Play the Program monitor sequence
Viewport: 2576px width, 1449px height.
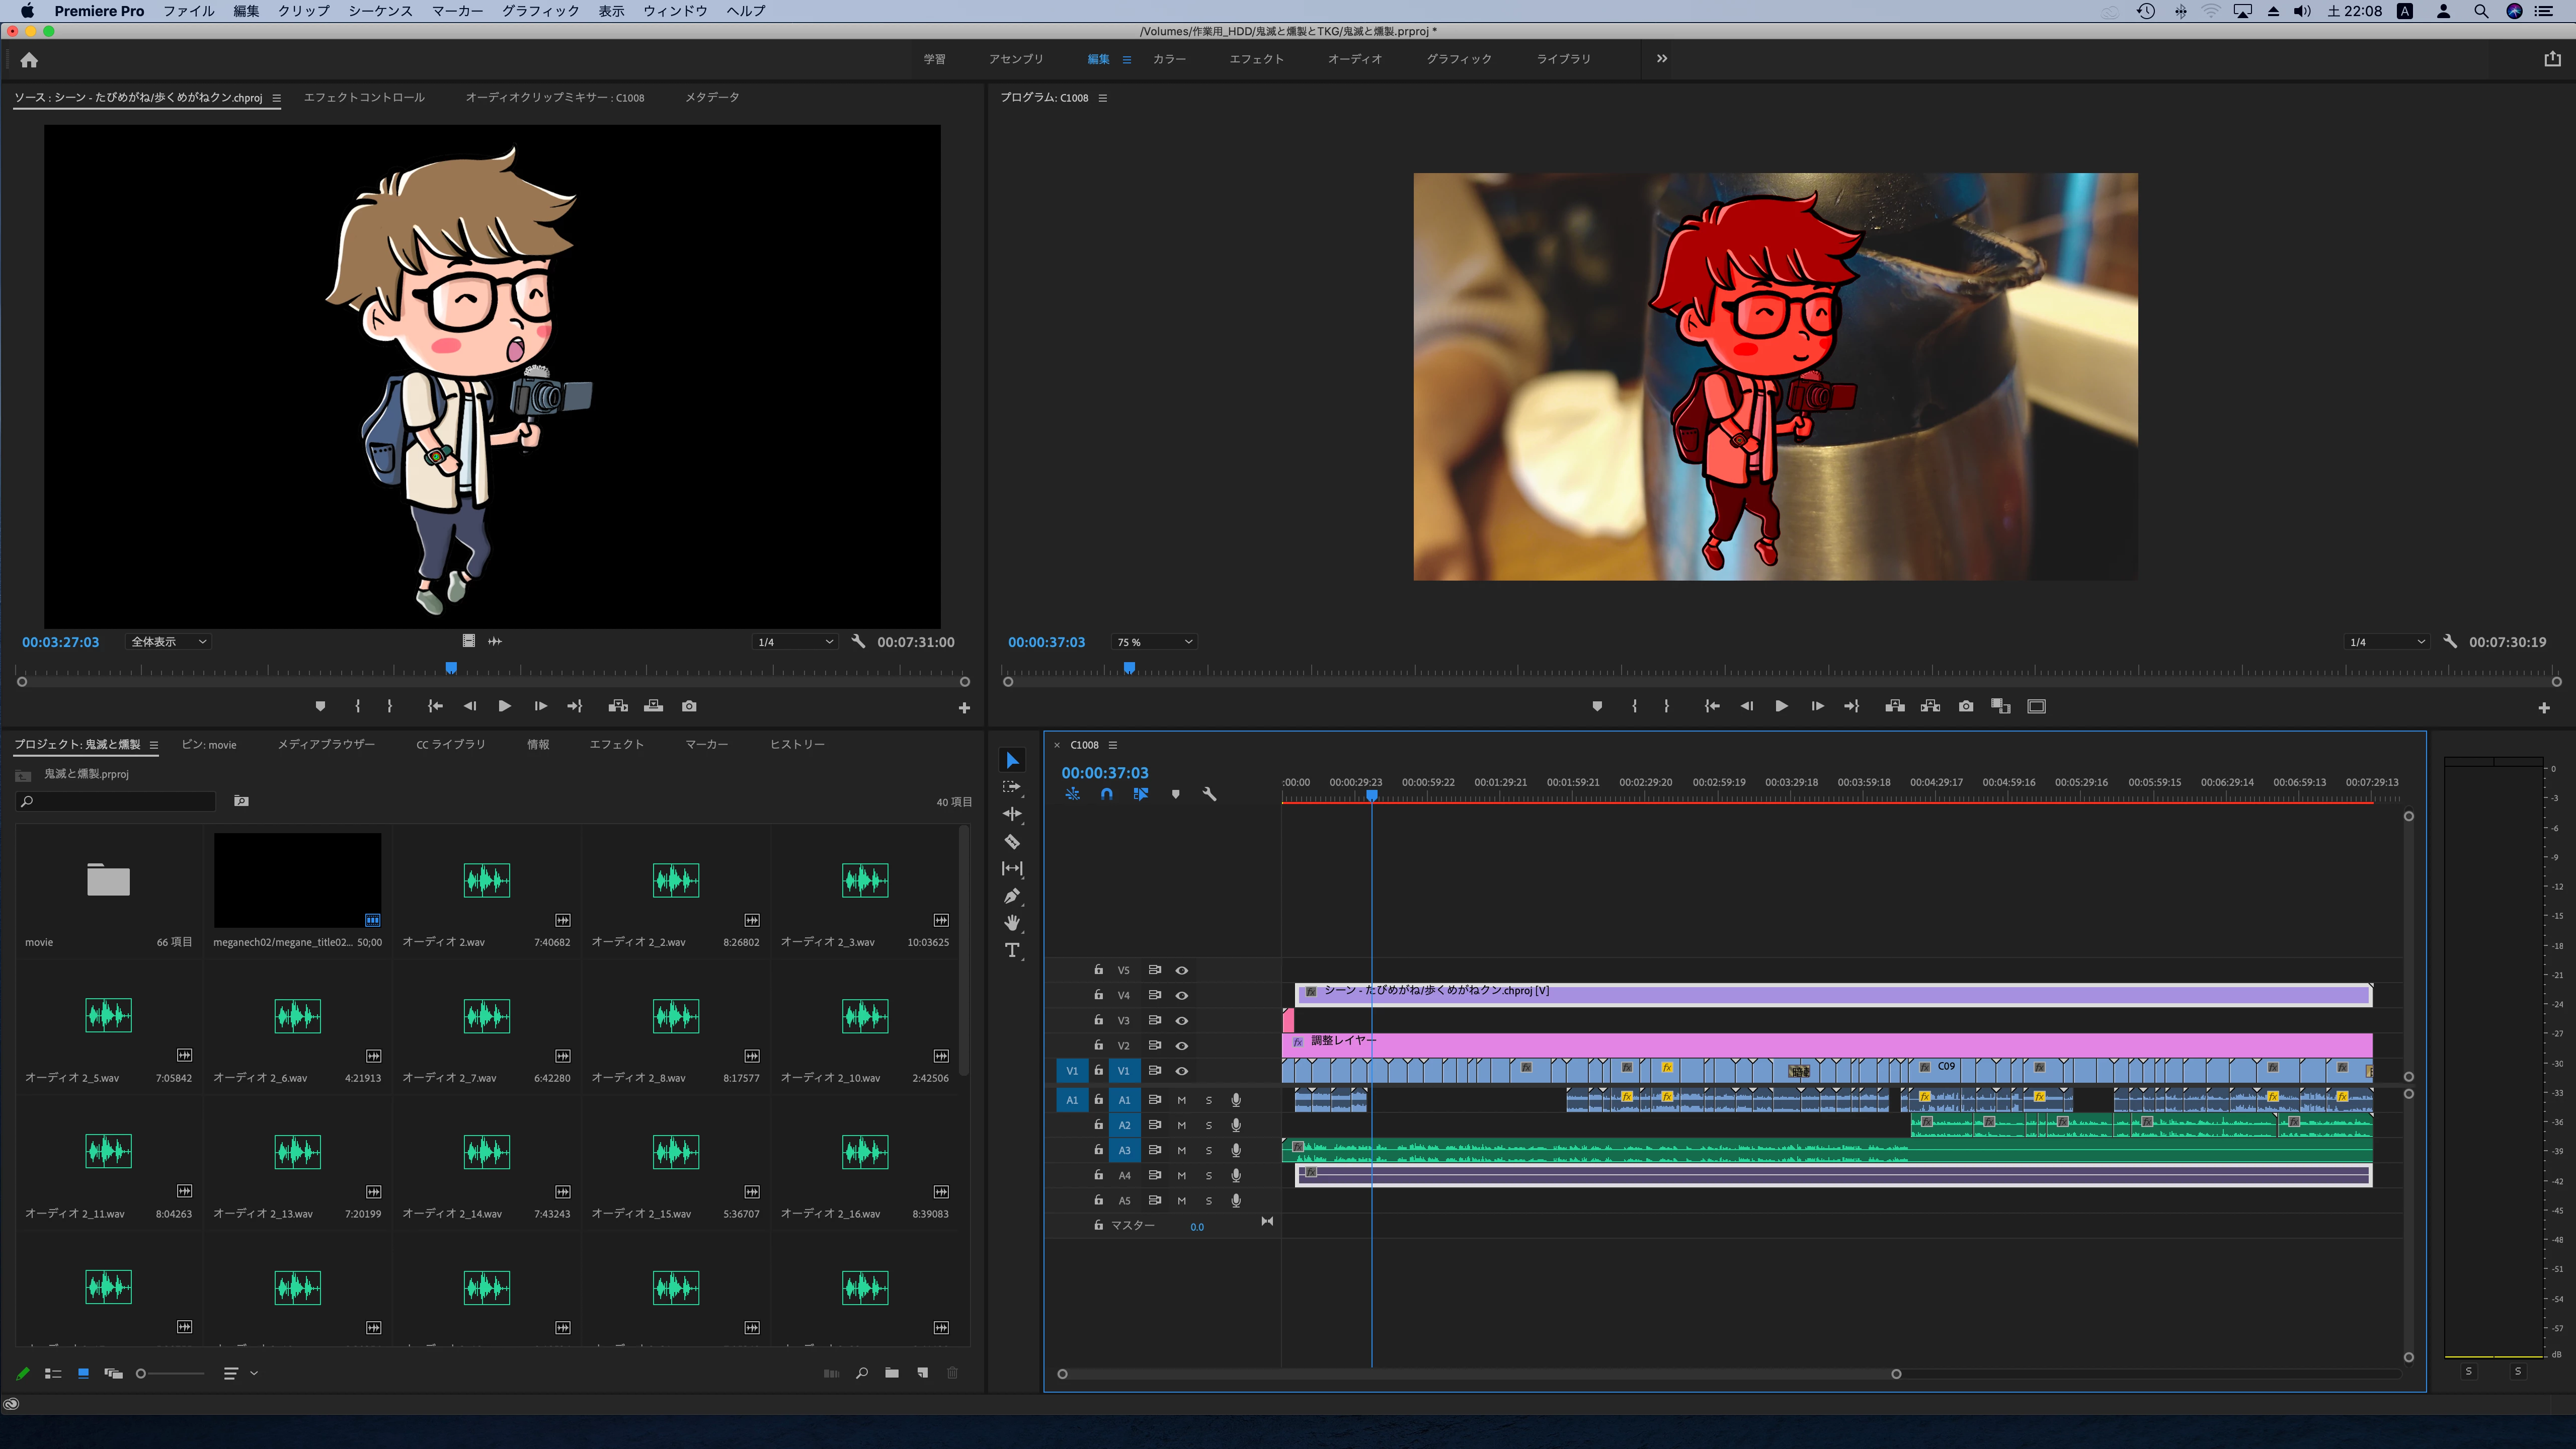[1781, 706]
